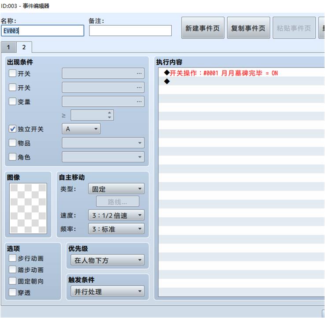The image size is (325, 318).
Task: Click the 图像 checkerboard preview box
Action: [28, 209]
